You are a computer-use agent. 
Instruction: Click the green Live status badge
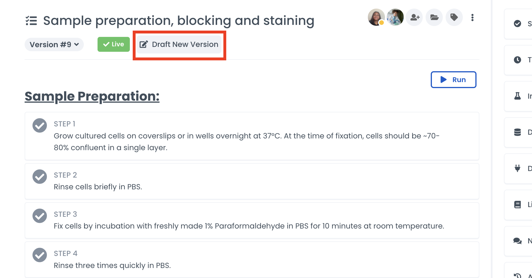tap(114, 44)
